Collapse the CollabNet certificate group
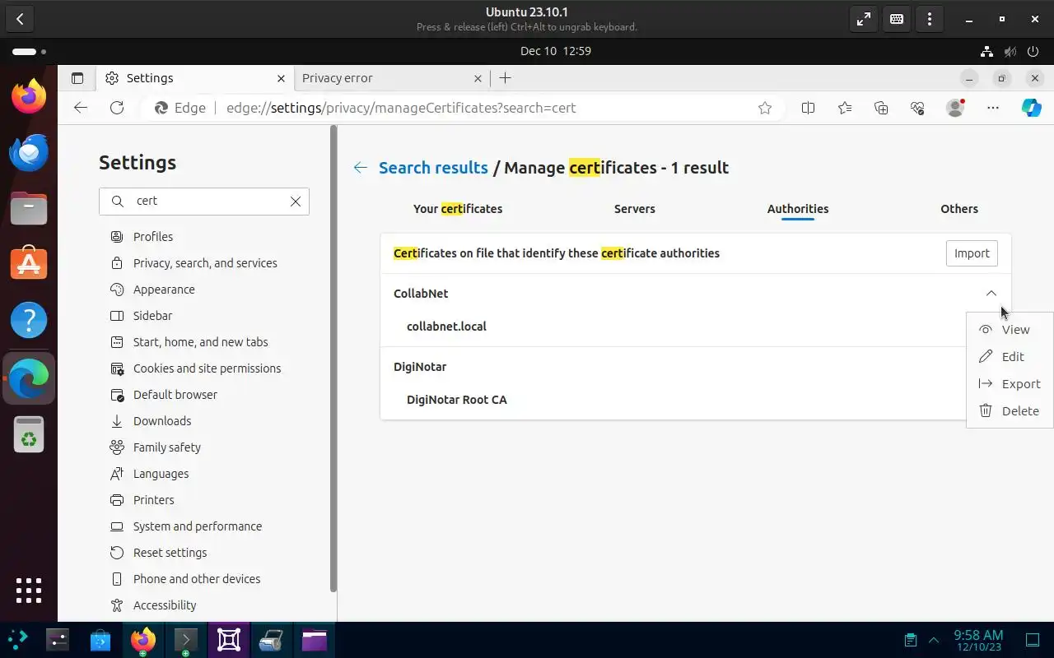 tap(991, 294)
